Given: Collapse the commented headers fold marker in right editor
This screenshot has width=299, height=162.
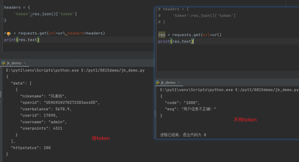Looking at the screenshot, I should pyautogui.click(x=156, y=9).
